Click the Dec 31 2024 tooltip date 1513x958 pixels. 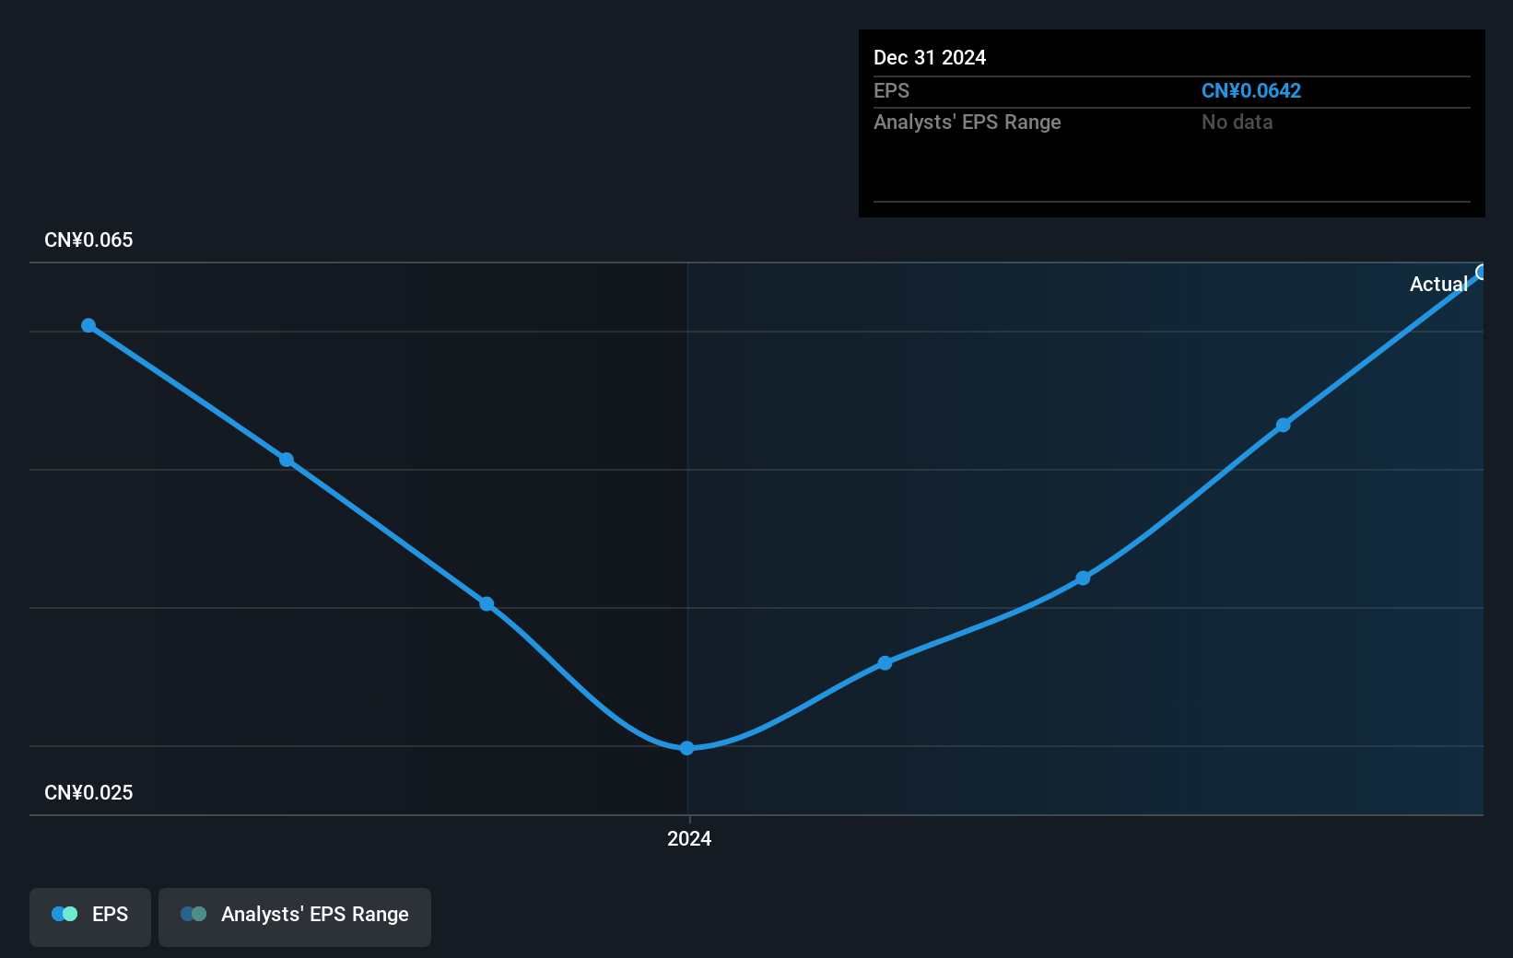(930, 57)
